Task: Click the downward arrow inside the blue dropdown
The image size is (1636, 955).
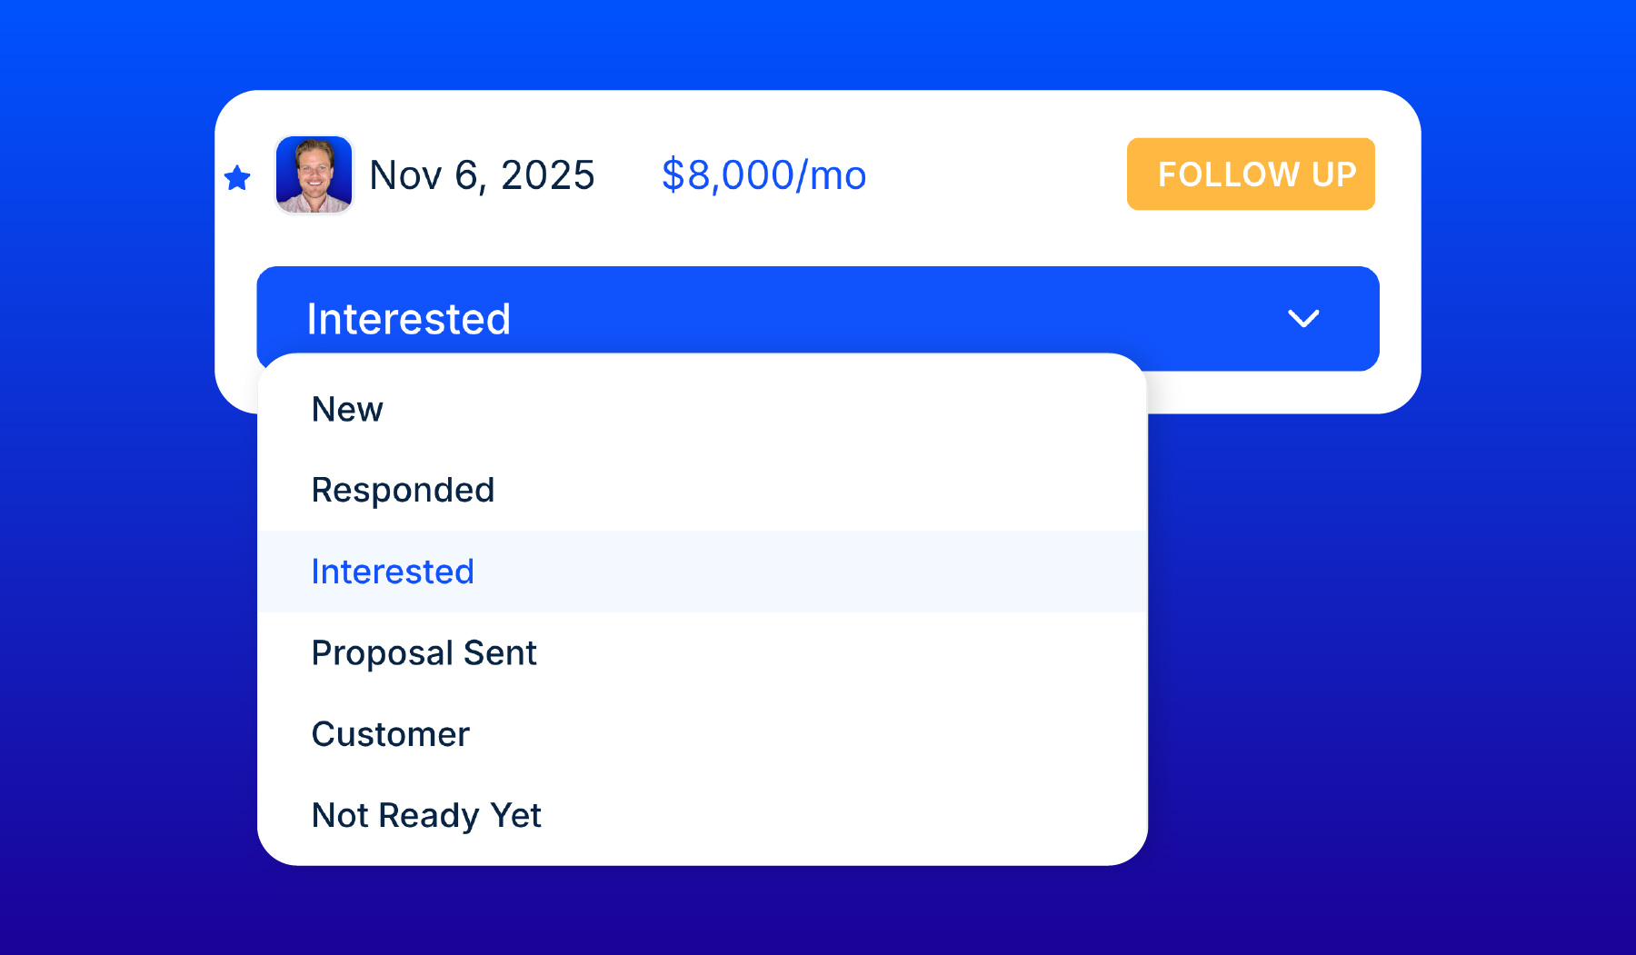Action: [1303, 318]
